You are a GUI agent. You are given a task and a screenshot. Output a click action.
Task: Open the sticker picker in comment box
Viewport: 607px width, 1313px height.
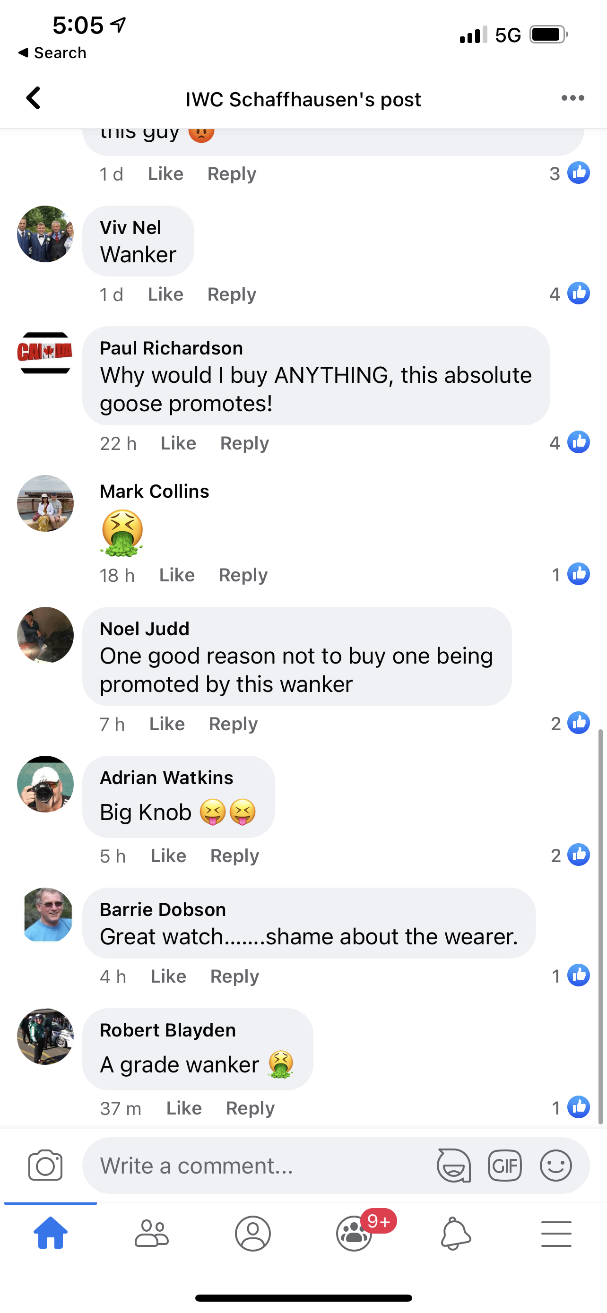(x=453, y=1165)
